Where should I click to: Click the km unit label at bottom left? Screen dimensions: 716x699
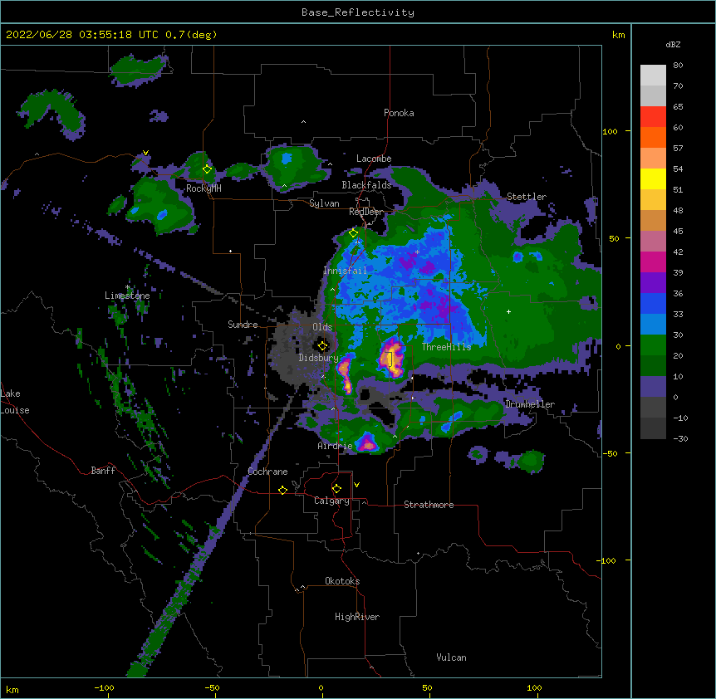click(12, 690)
